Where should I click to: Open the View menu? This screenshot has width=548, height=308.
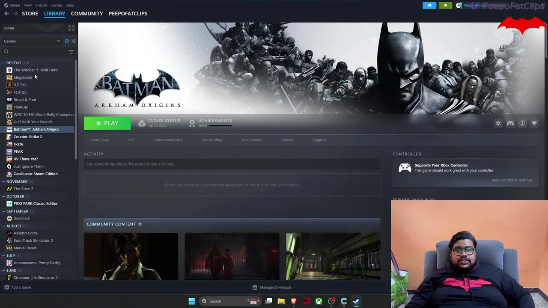coord(28,5)
